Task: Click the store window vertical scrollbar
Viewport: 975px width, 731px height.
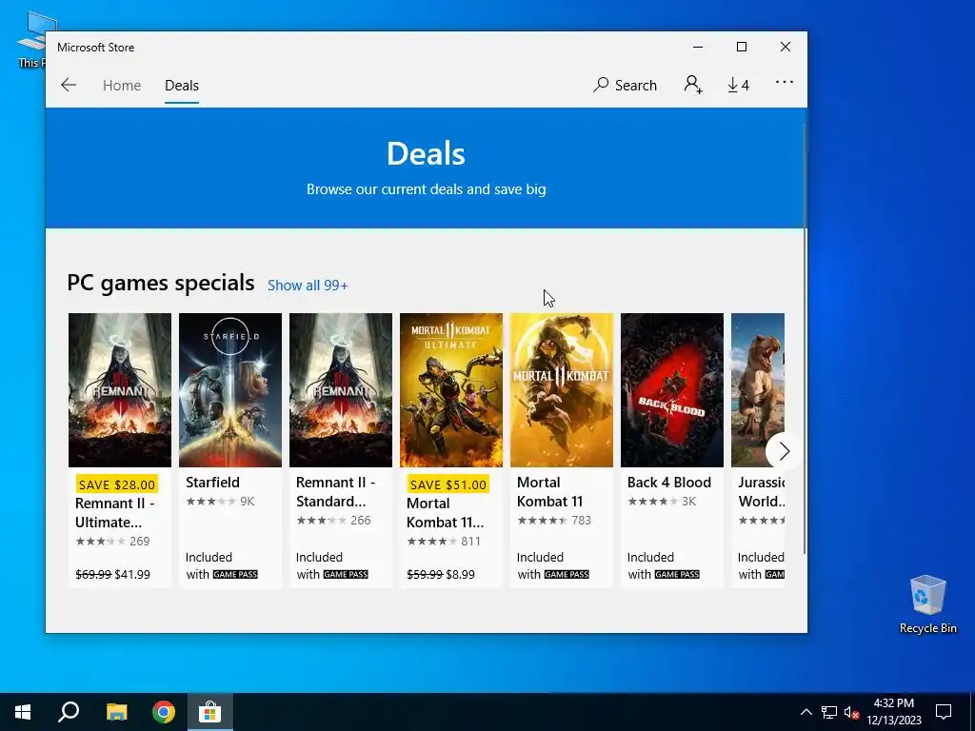Action: point(806,339)
